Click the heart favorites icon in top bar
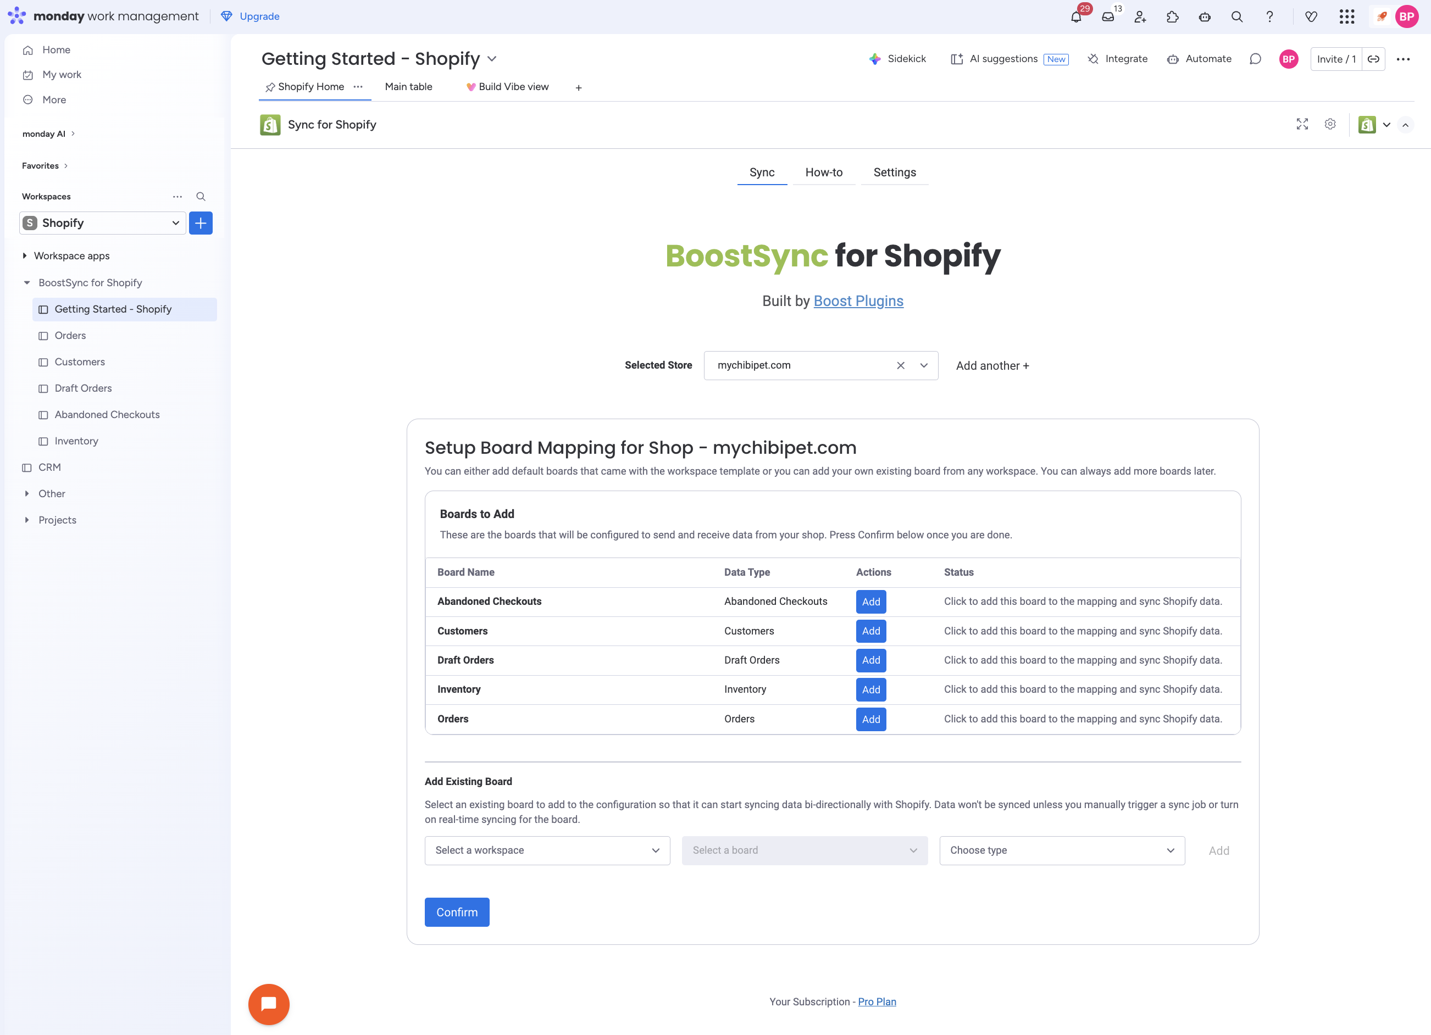The image size is (1431, 1035). 1311,17
